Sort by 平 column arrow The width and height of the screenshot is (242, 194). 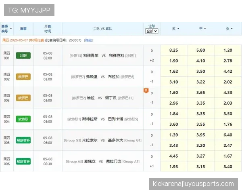(x=205, y=28)
